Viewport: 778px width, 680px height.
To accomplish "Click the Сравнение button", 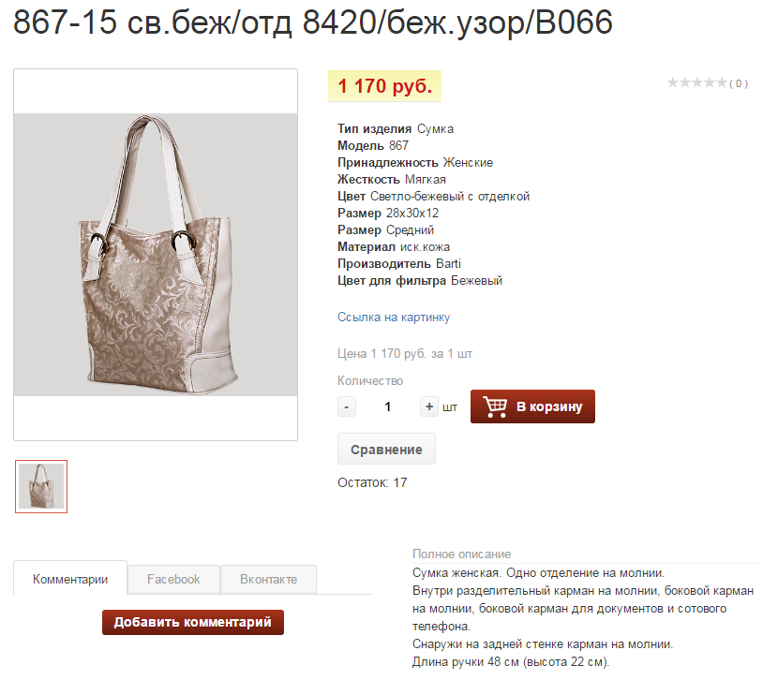I will coord(386,449).
